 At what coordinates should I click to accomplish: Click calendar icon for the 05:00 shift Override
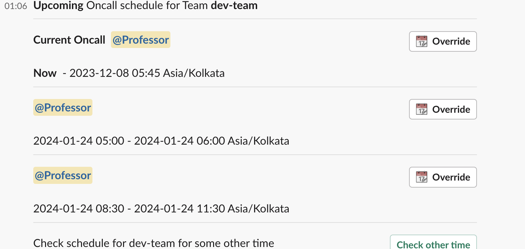[421, 109]
